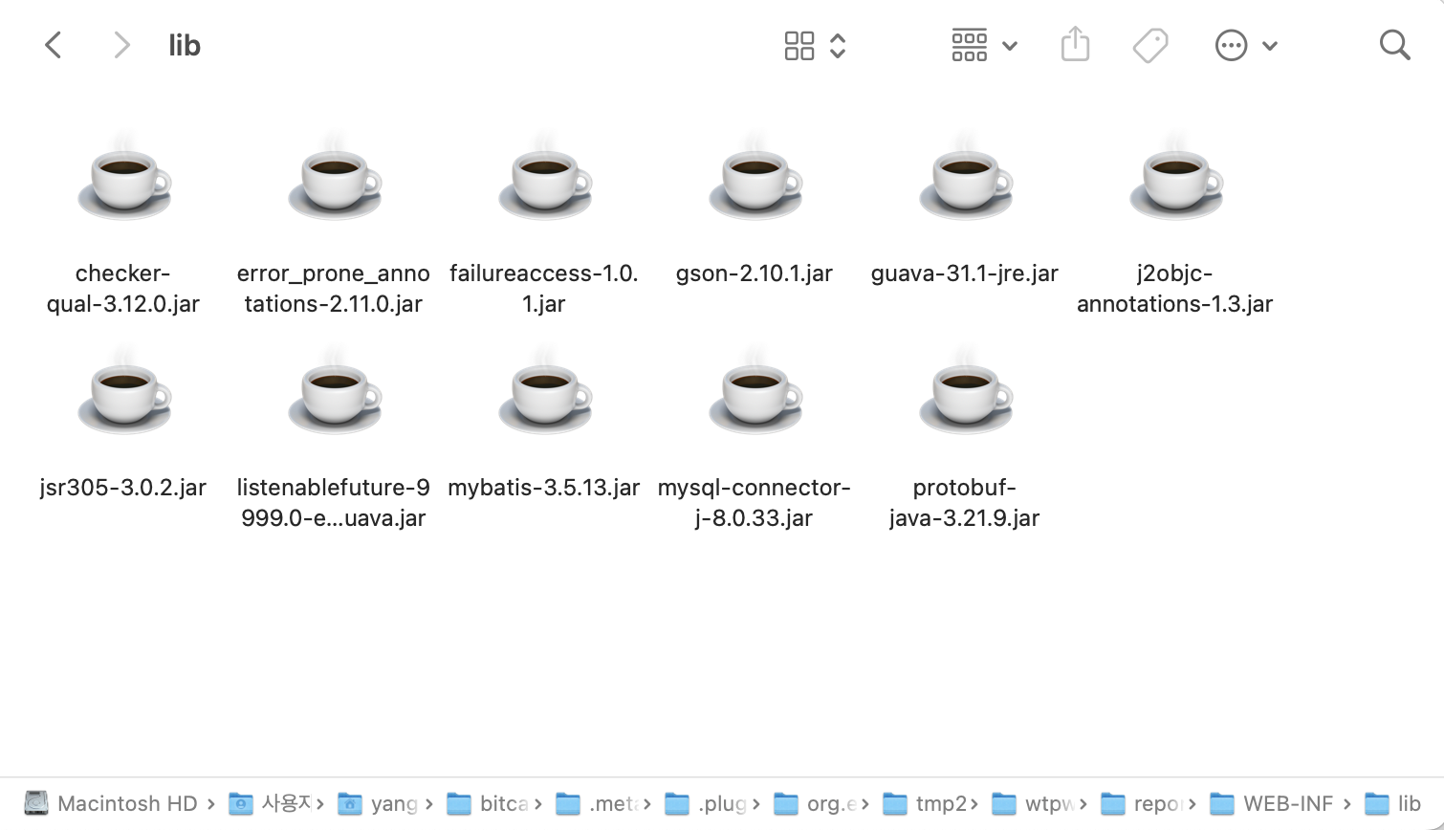Viewport: 1444px width, 830px height.
Task: Click the Share toolbar icon
Action: pos(1076,44)
